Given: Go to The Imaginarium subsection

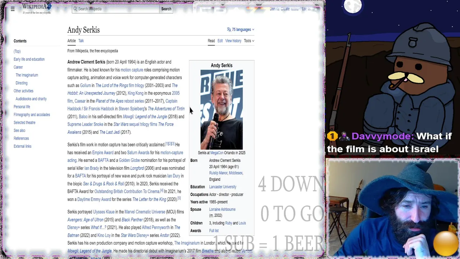Looking at the screenshot, I should coord(27,75).
